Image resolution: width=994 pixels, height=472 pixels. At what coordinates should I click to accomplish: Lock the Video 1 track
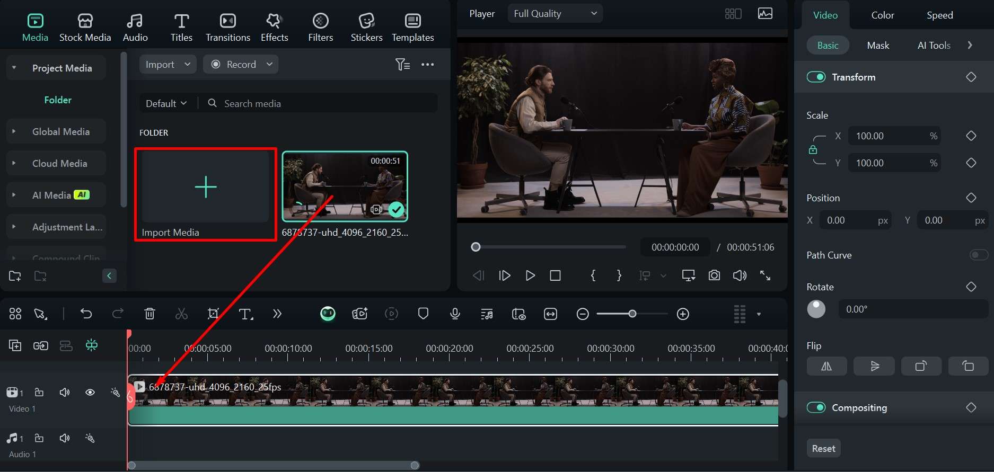39,393
